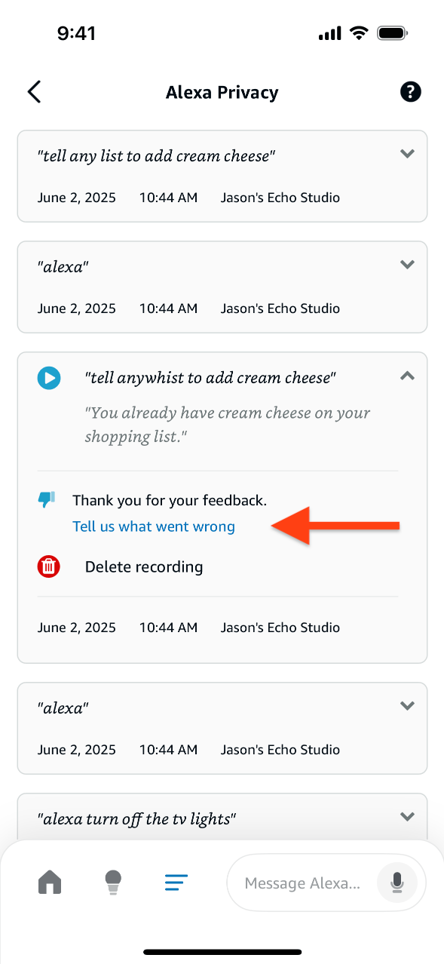Select the Activity lines tab icon

[x=176, y=882]
